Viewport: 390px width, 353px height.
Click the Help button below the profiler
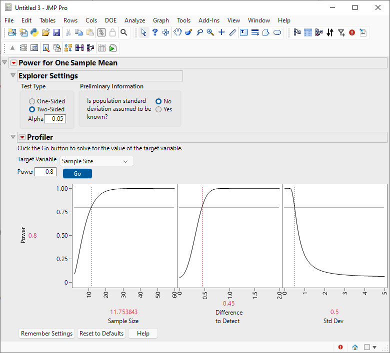click(x=143, y=334)
